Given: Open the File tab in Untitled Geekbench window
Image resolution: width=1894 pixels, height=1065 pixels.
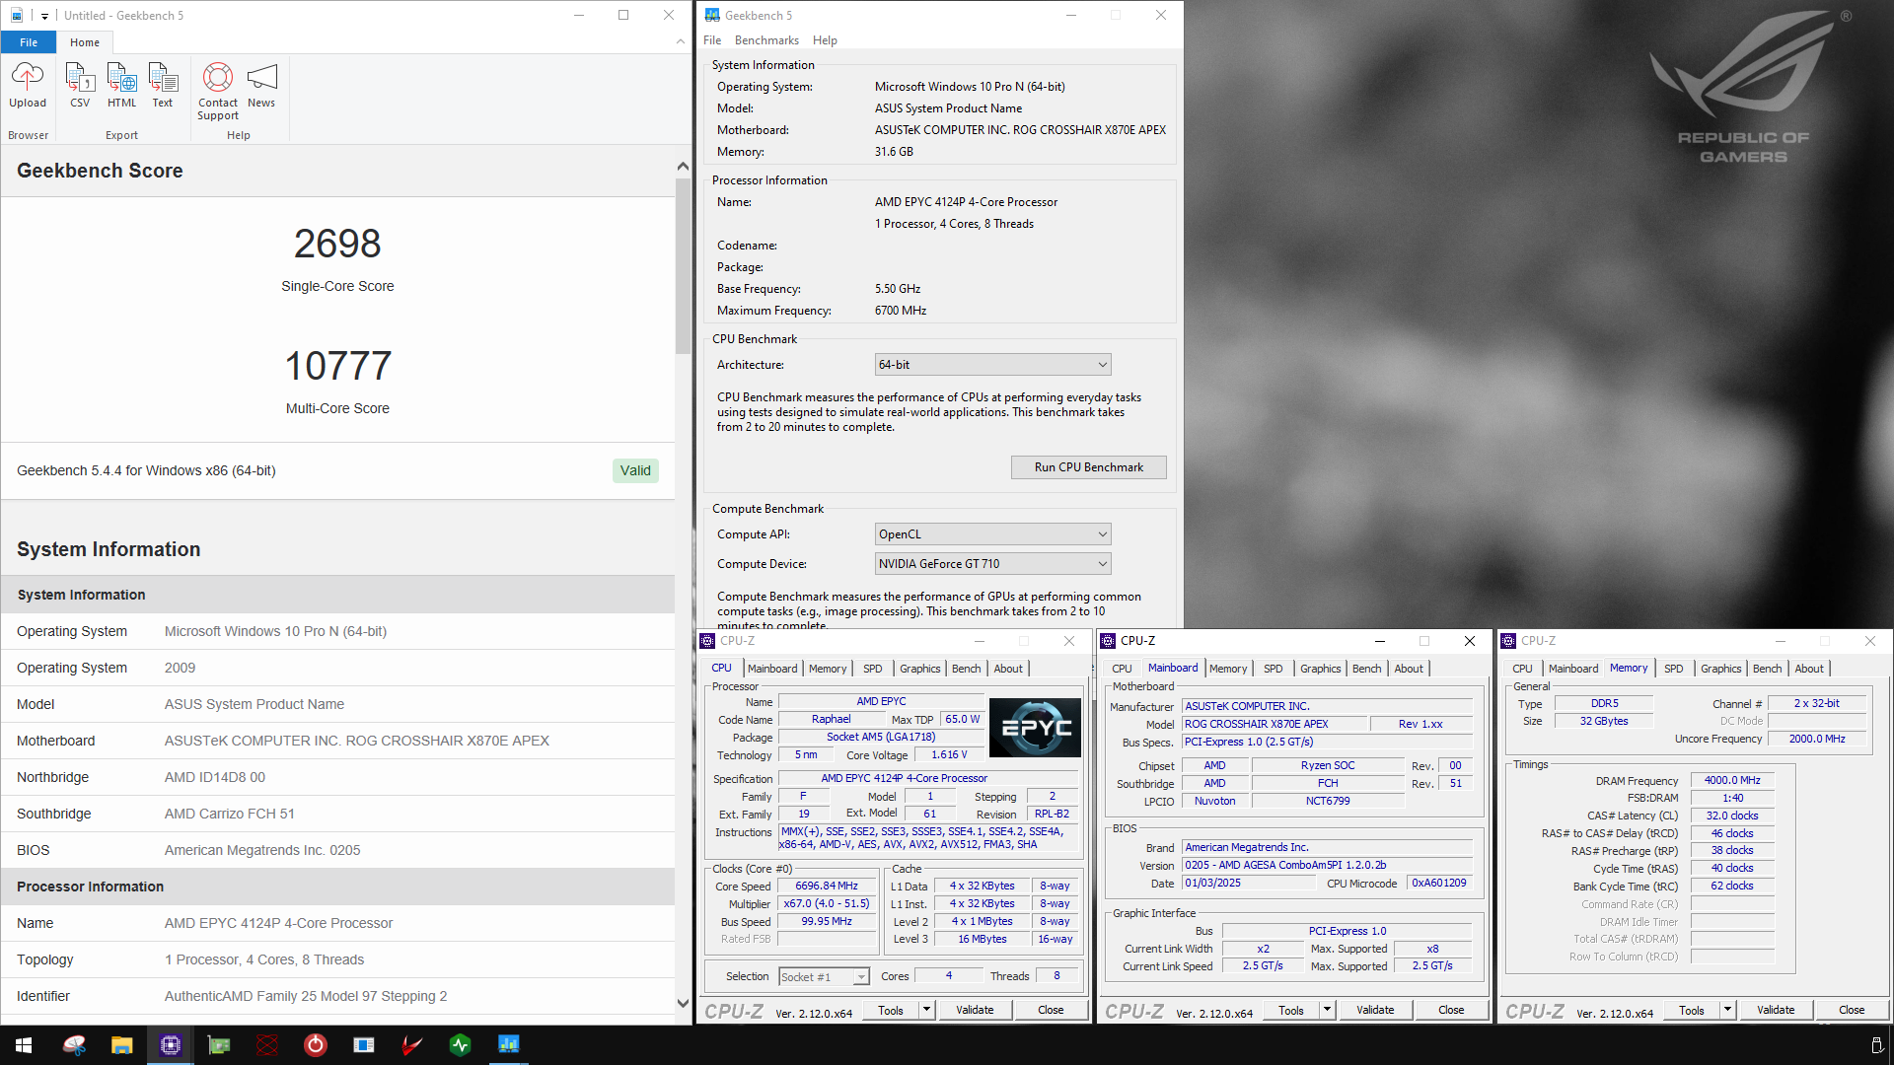Looking at the screenshot, I should coord(29,42).
